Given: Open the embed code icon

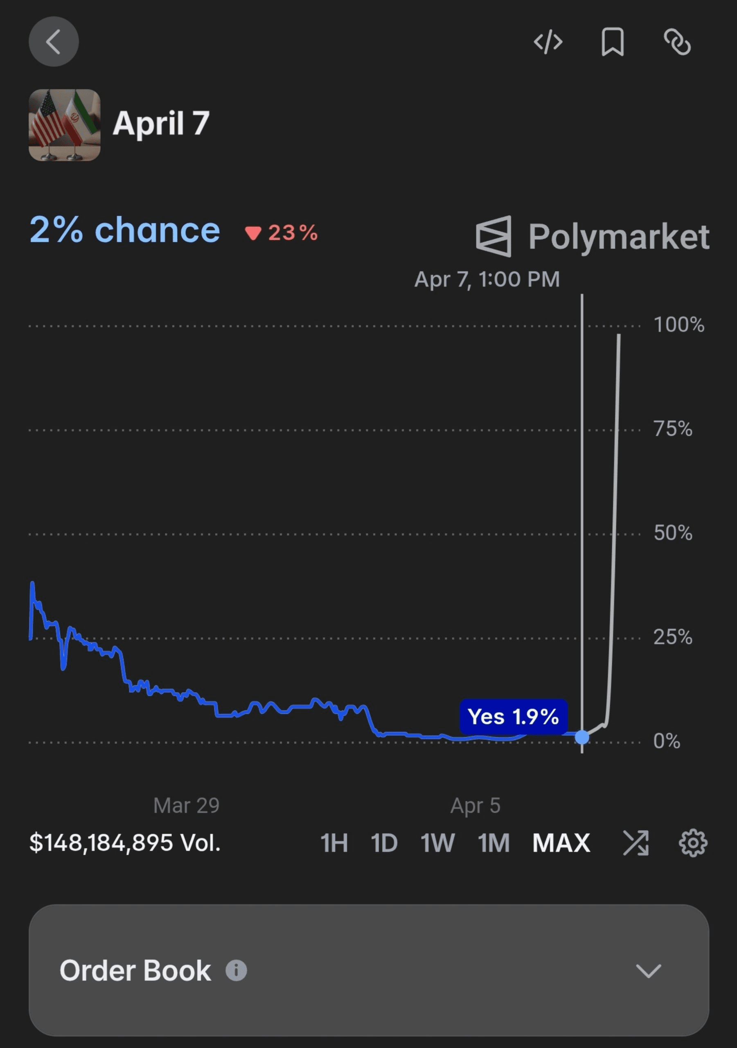Looking at the screenshot, I should coord(548,42).
